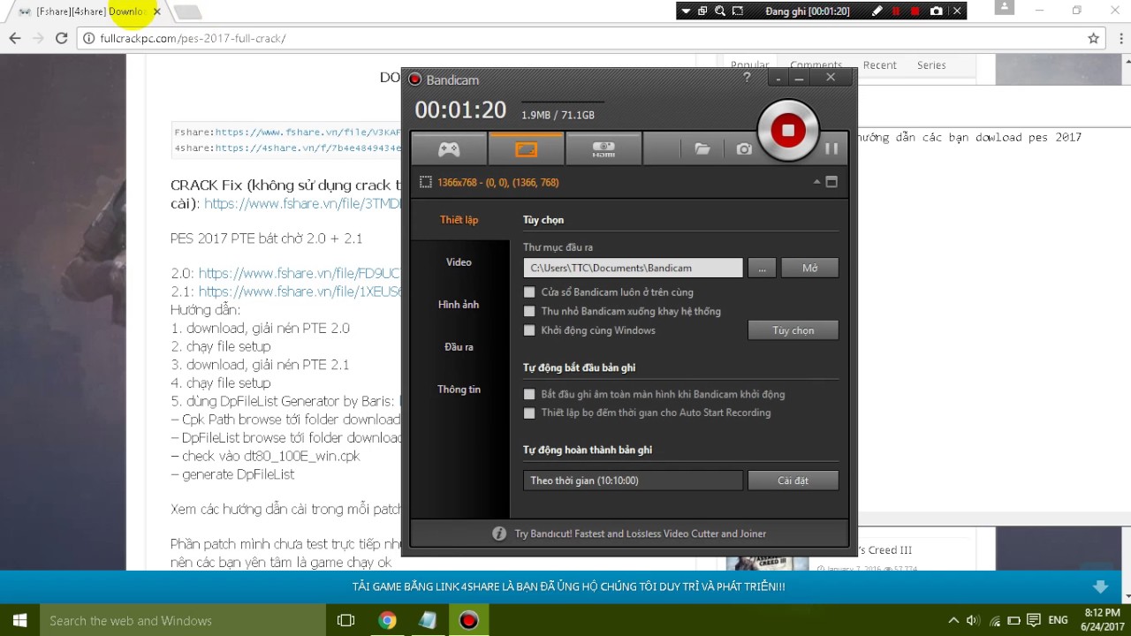Open the output folder browse '...' dropdown

tap(762, 268)
